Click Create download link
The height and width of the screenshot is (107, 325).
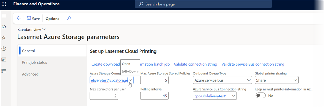(106, 64)
